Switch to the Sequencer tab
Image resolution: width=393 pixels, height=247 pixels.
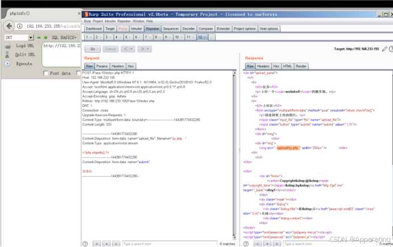171,29
